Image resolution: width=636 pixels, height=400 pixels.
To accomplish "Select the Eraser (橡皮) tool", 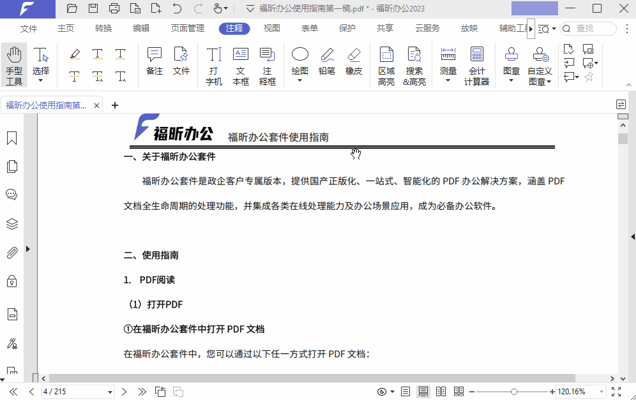I will point(353,62).
